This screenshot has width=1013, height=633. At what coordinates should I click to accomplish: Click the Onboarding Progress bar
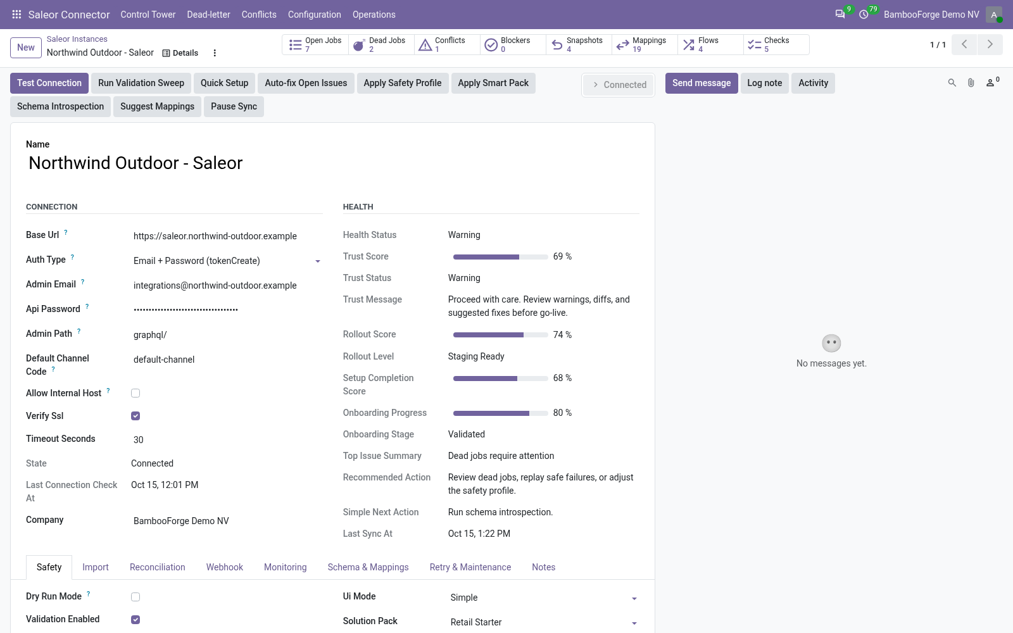click(x=500, y=413)
